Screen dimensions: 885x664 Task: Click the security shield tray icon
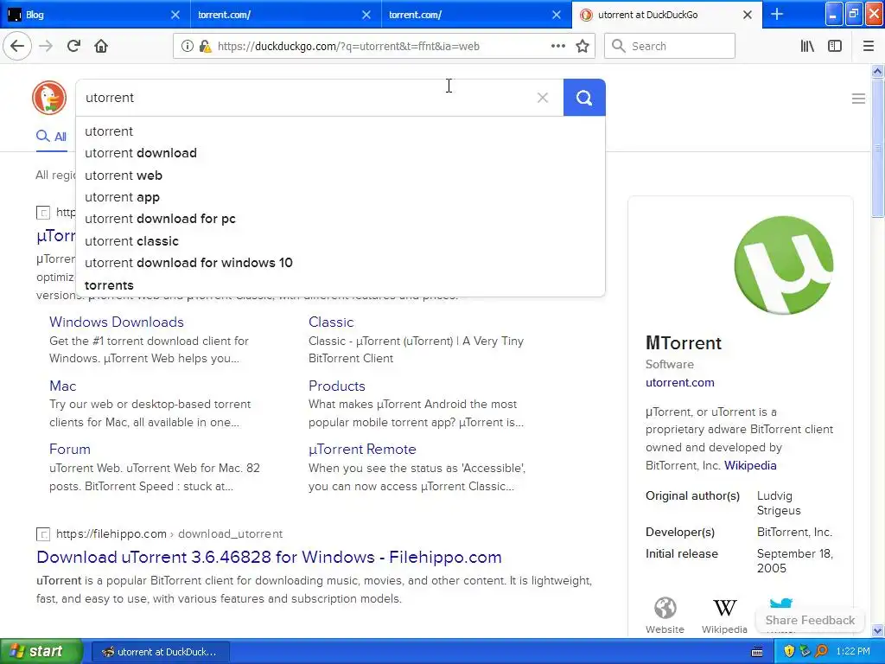coord(788,651)
